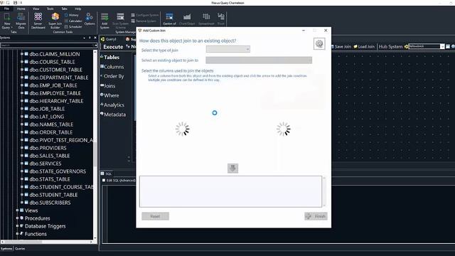Open the Systems panel options arrow
The width and height of the screenshot is (455, 256).
coord(84,38)
